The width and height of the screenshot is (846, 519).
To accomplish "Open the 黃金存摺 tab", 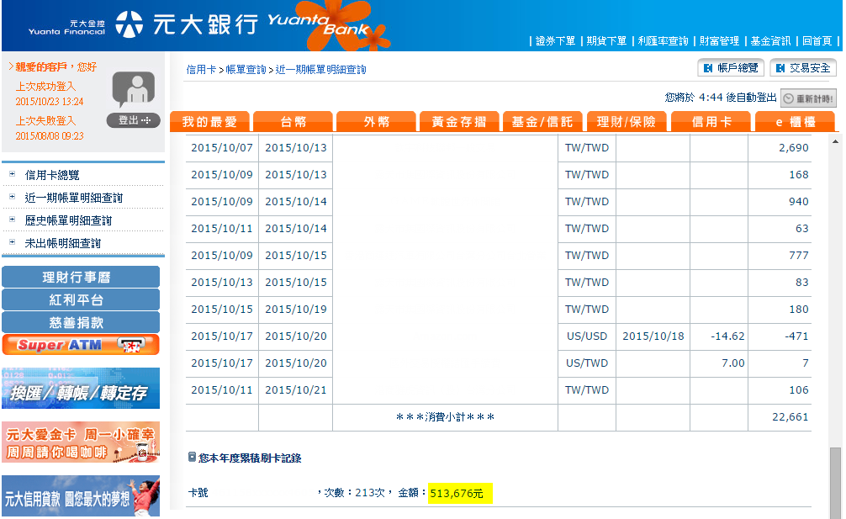I will tap(459, 122).
